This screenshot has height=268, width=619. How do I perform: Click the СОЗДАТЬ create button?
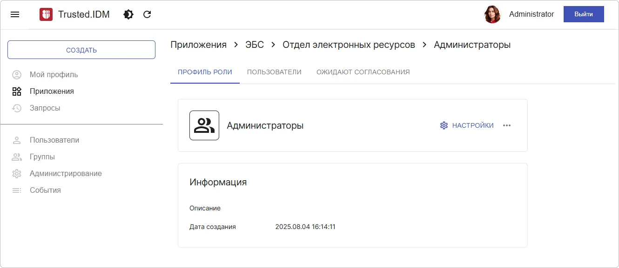(x=81, y=50)
